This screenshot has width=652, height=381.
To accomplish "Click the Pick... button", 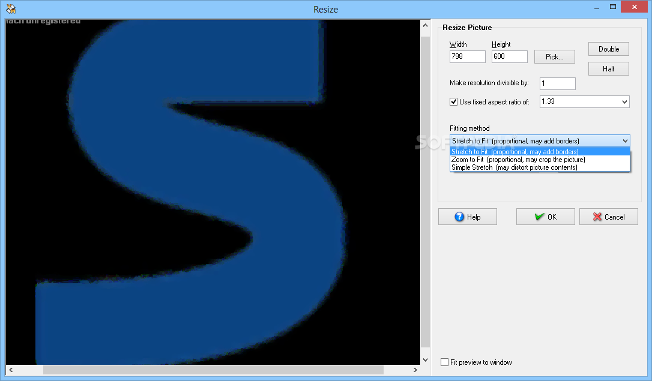I will point(555,57).
